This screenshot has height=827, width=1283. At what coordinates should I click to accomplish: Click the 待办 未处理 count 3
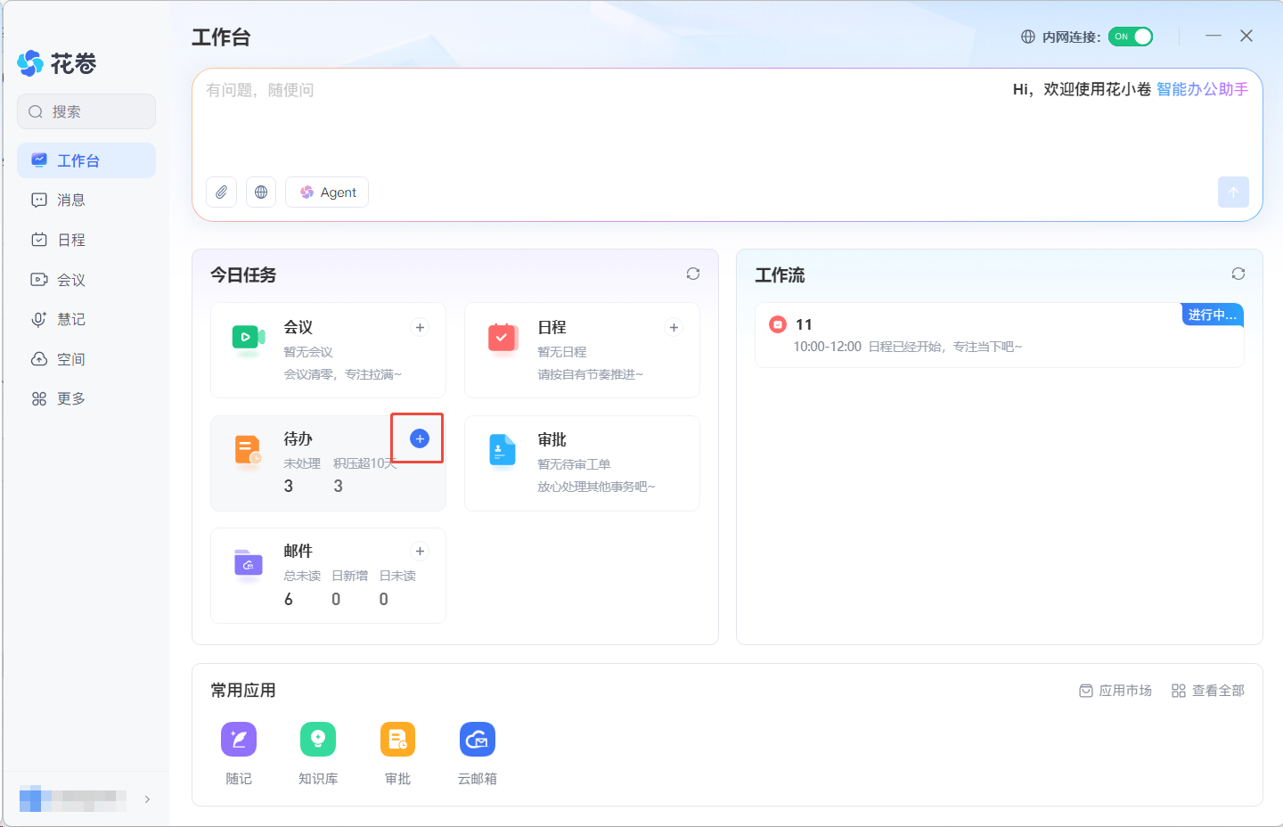(x=289, y=487)
